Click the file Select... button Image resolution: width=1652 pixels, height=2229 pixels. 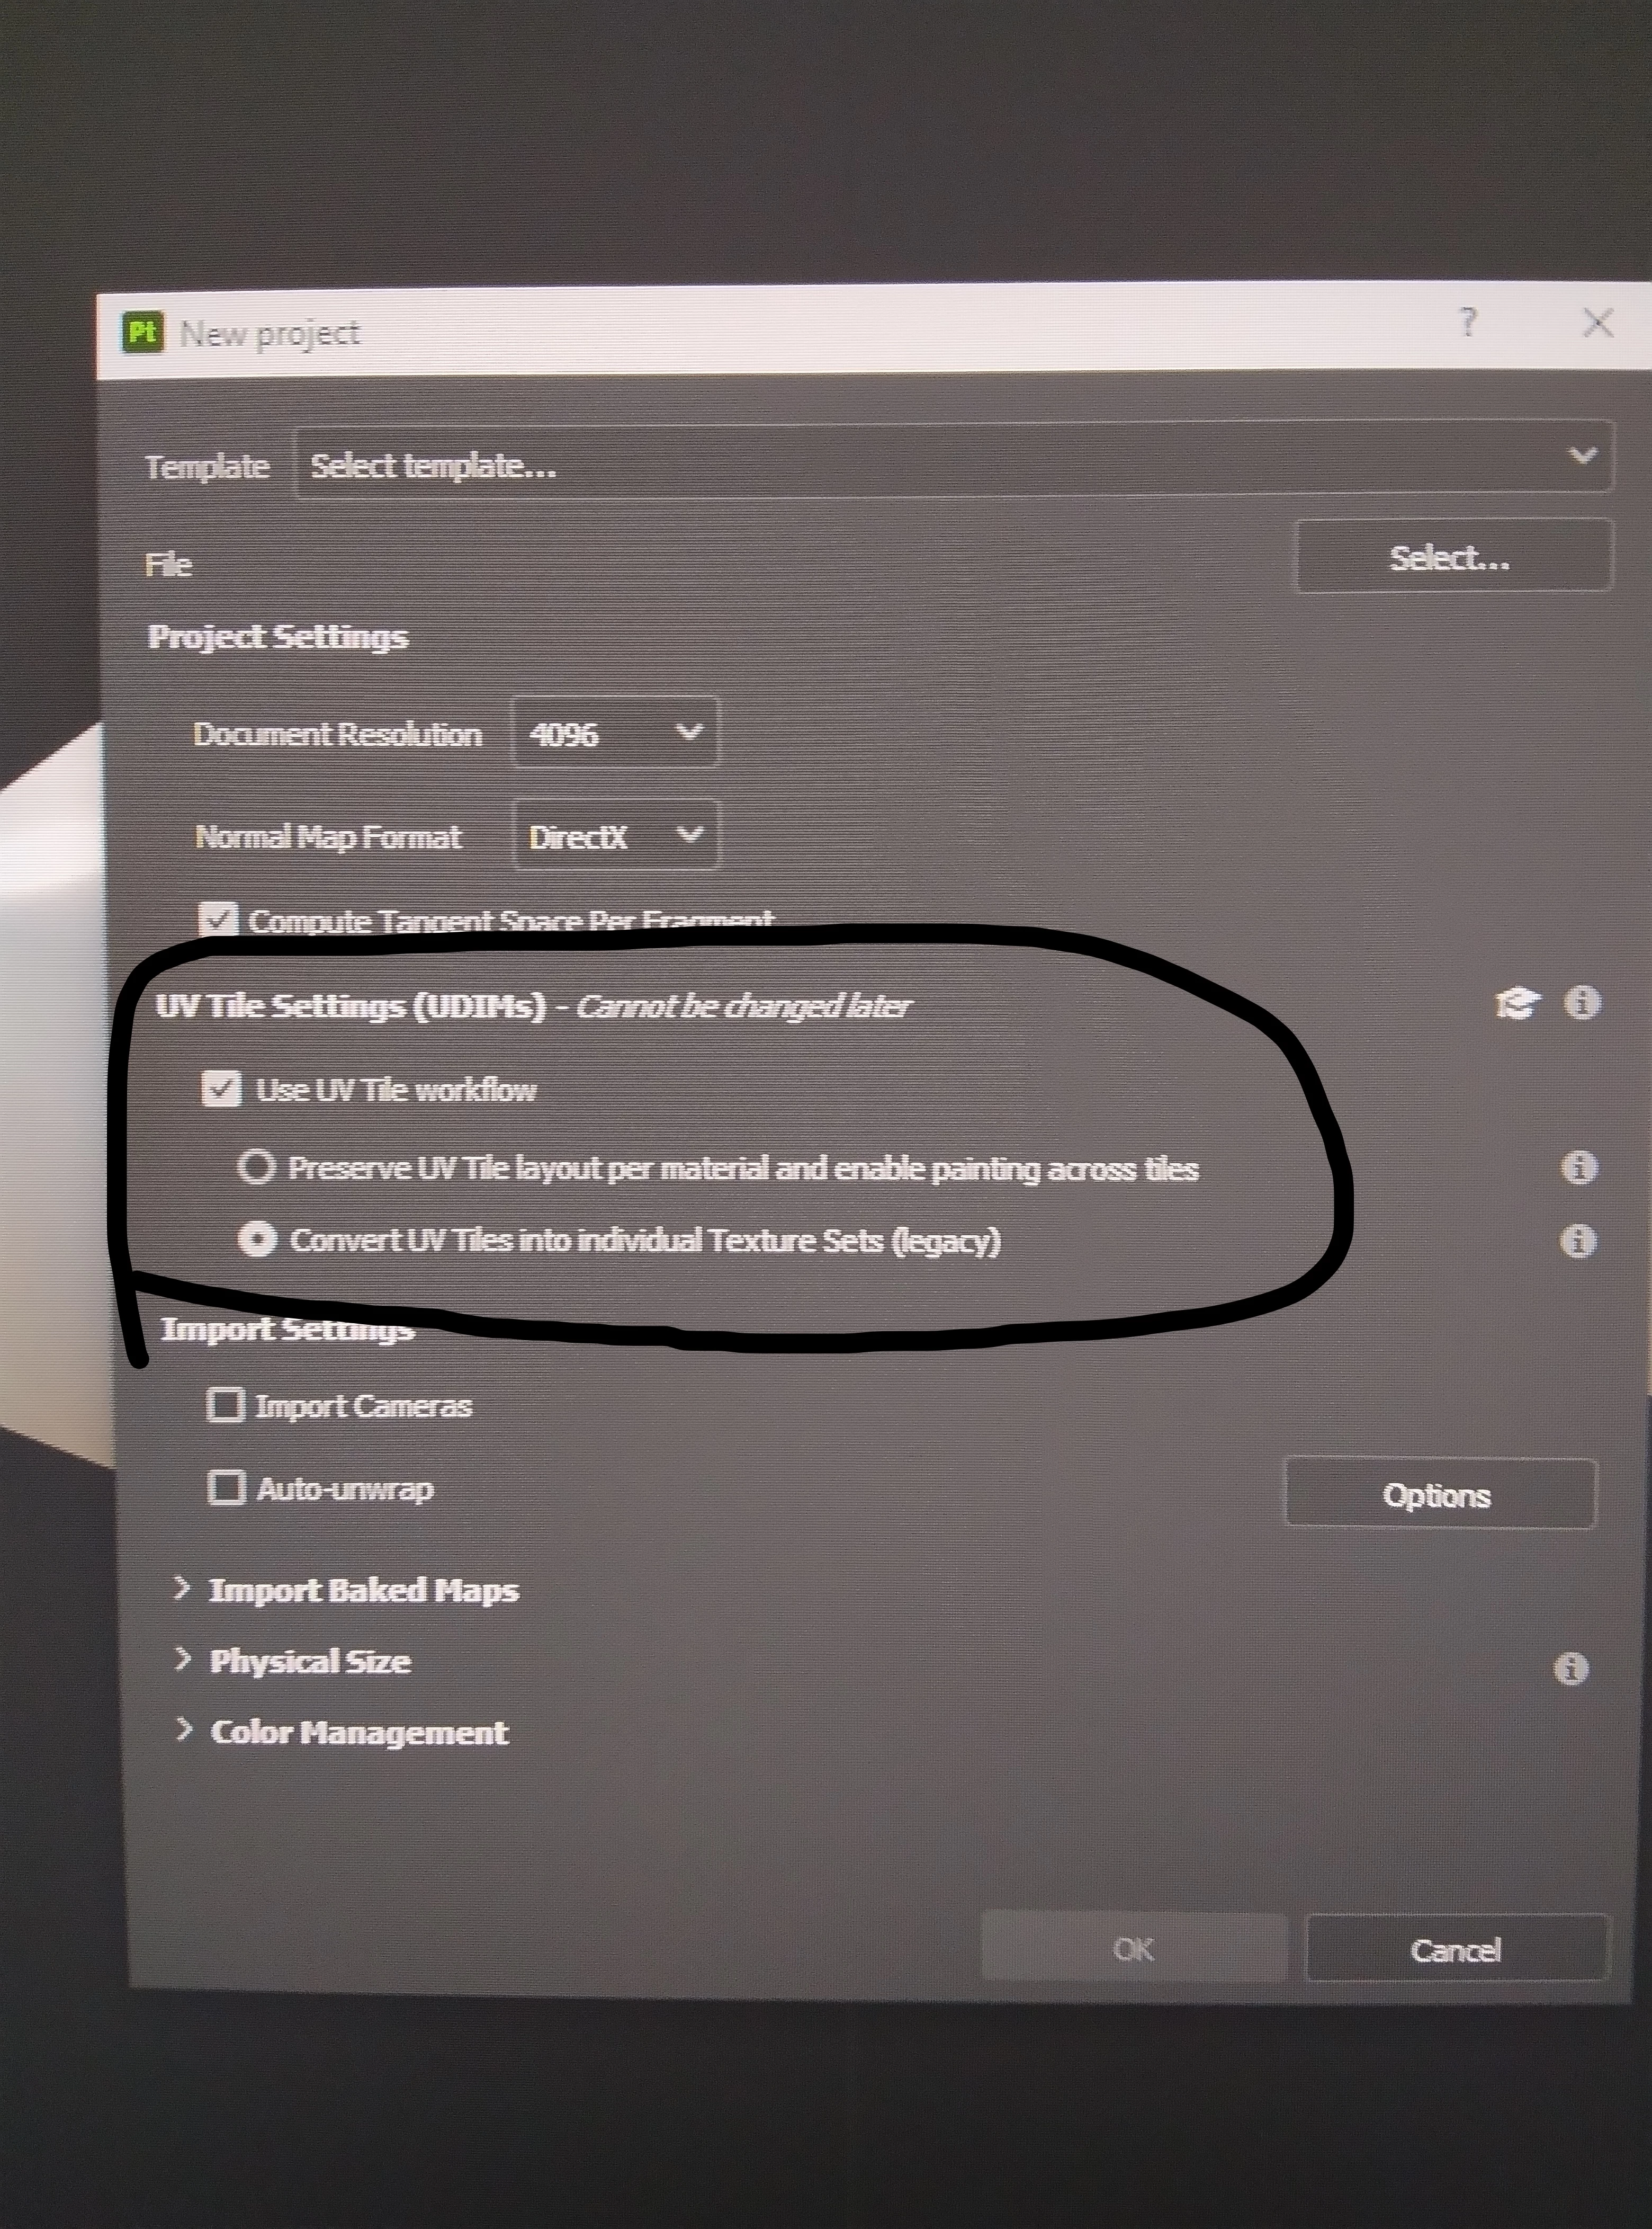pos(1452,557)
